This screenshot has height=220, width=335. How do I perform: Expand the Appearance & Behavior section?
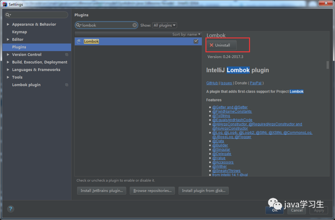coord(8,25)
